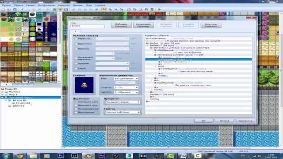Open the Resource Manager toolbar icon
This screenshot has height=159, width=283.
(x=134, y=9)
